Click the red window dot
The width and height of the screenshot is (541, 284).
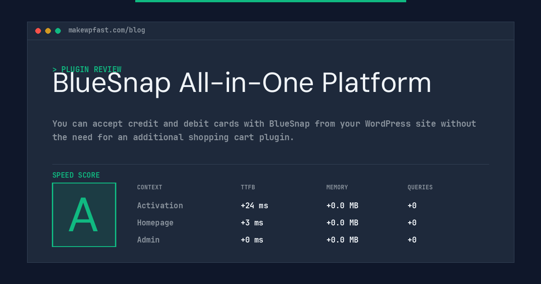38,31
